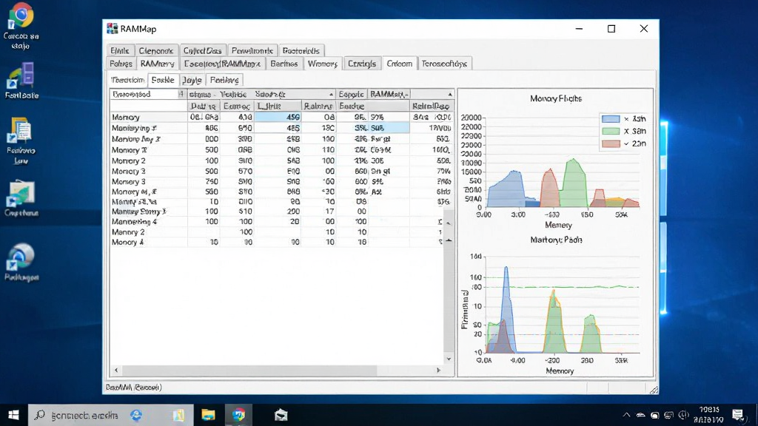This screenshot has height=426, width=758.
Task: Select the RAMMory tab
Action: [x=157, y=64]
